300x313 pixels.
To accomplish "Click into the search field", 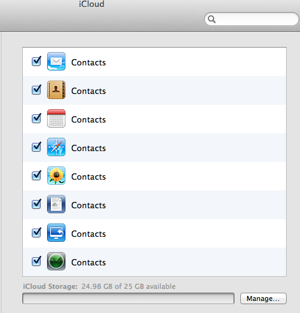I will [x=252, y=19].
